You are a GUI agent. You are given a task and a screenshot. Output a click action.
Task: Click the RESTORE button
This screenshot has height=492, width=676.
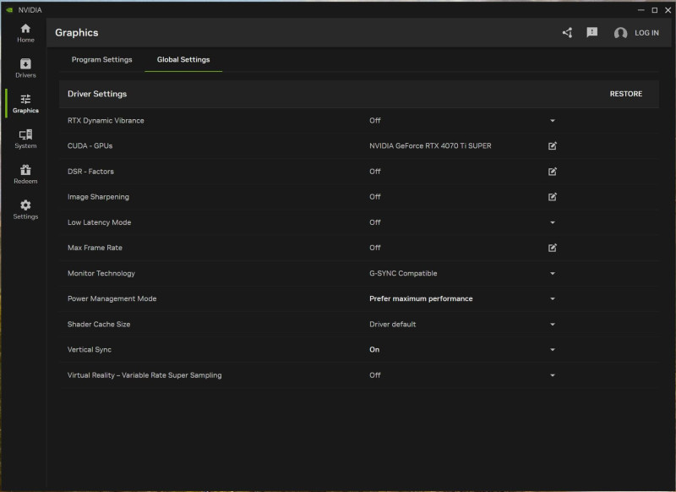point(625,94)
